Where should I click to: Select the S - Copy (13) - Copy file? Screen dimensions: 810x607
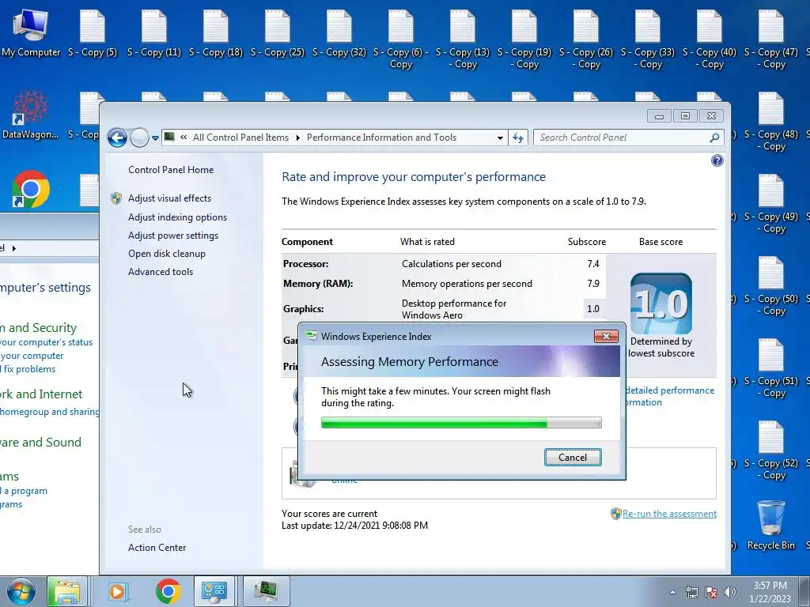[462, 39]
